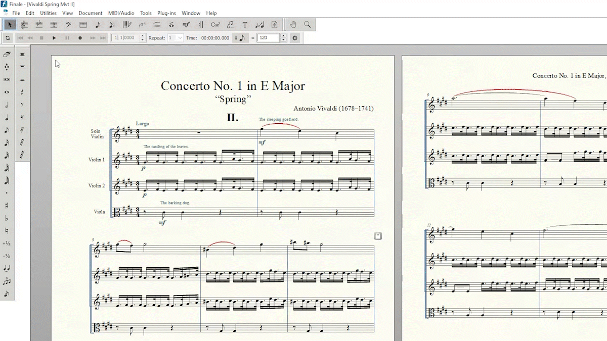Choose the quarter note duration
The width and height of the screenshot is (607, 341).
coord(7,118)
